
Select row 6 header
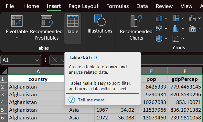click(x=4, y=117)
